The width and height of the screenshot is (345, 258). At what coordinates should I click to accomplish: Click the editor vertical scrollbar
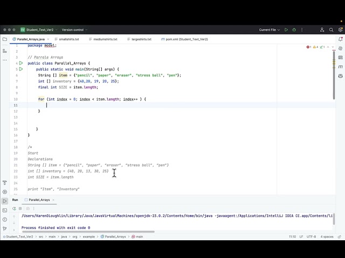[x=334, y=75]
